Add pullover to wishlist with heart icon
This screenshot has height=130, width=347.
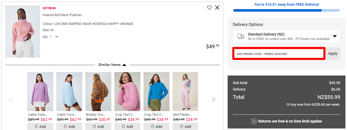pos(209,8)
